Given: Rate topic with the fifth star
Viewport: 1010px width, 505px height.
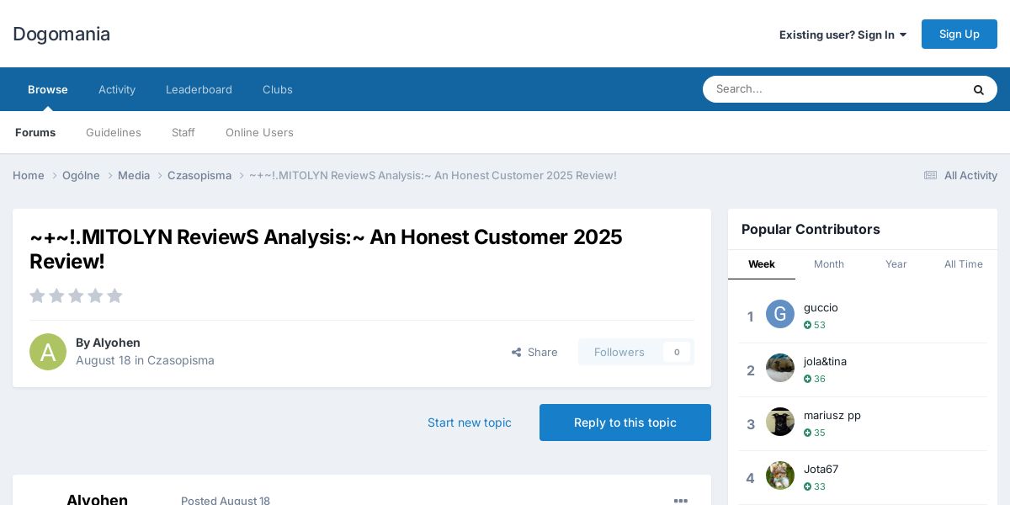Looking at the screenshot, I should [114, 295].
